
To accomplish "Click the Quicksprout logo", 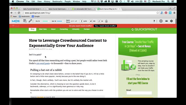I will tap(144, 29).
